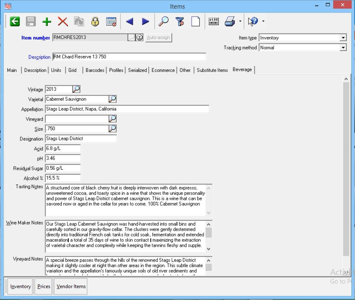Open the Ecommerce tab
The image size is (355, 300).
(x=163, y=70)
